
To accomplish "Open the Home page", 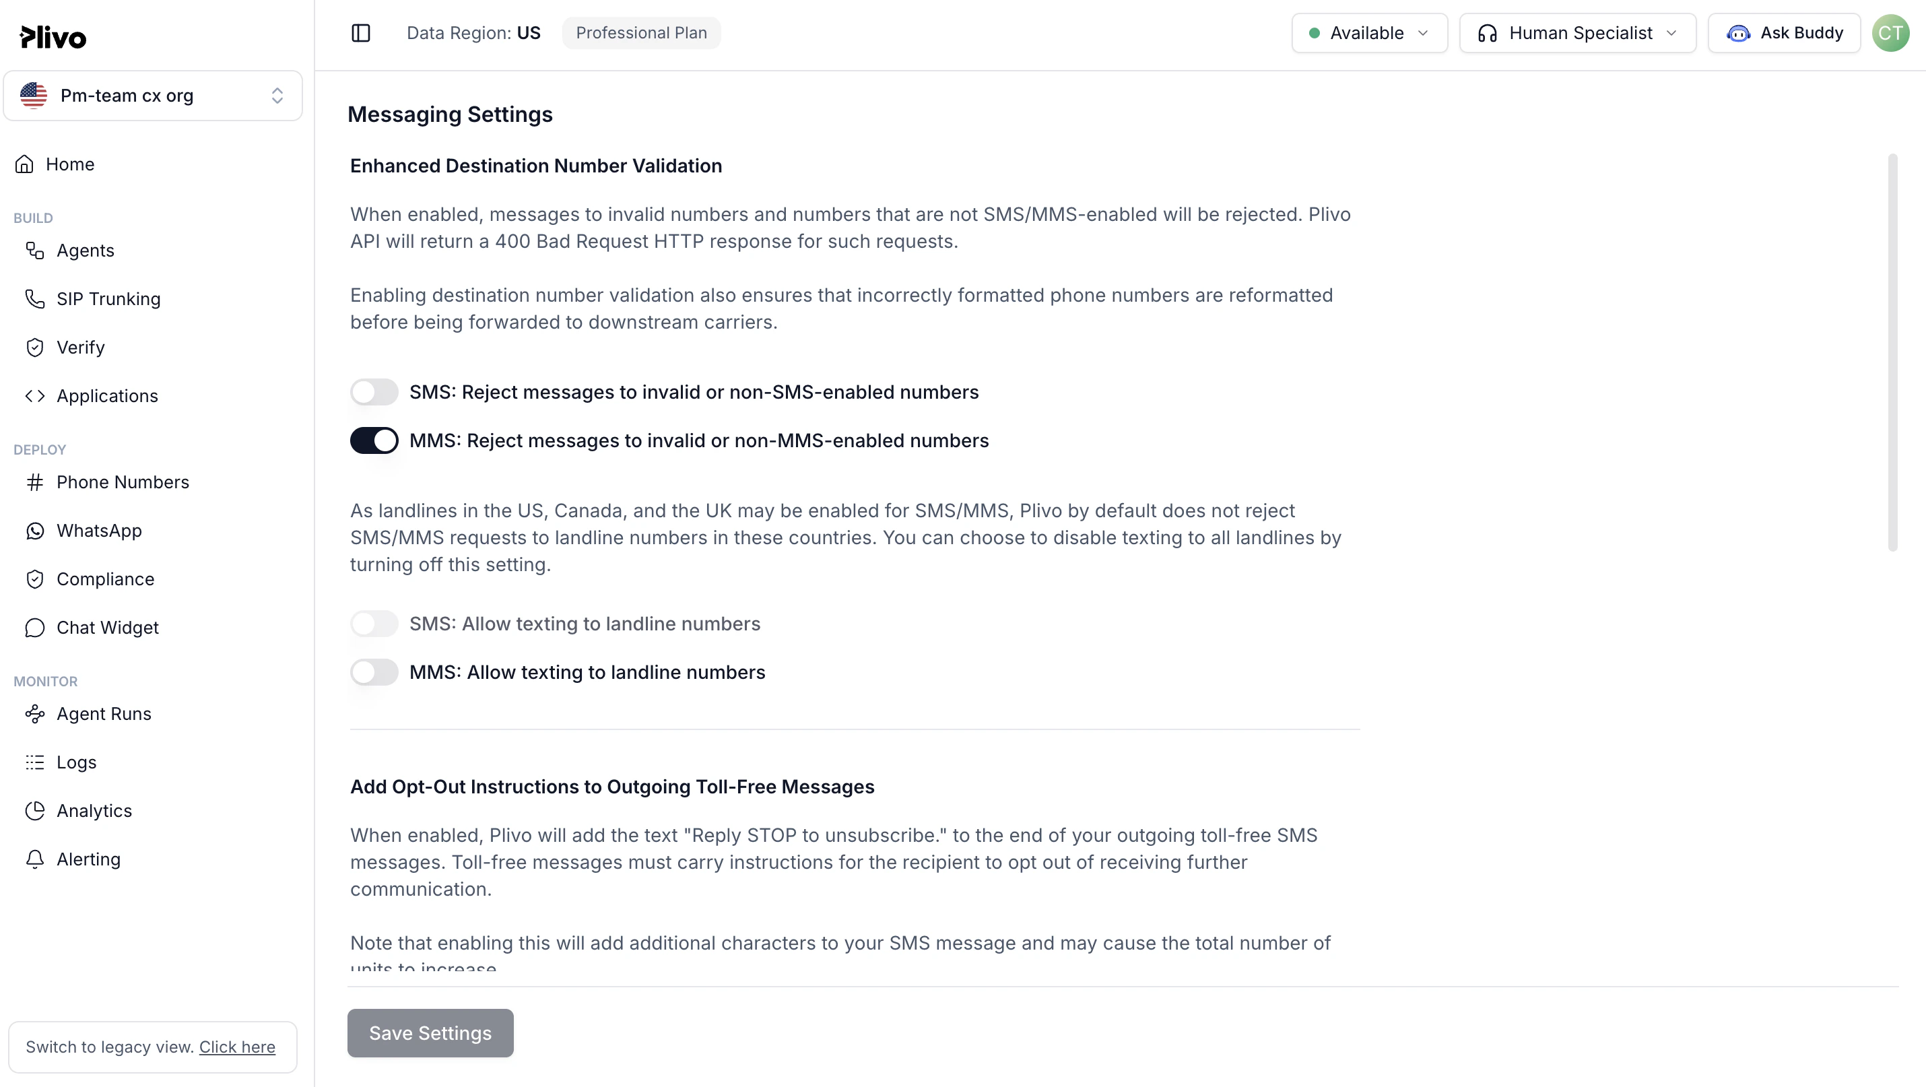I will point(70,164).
